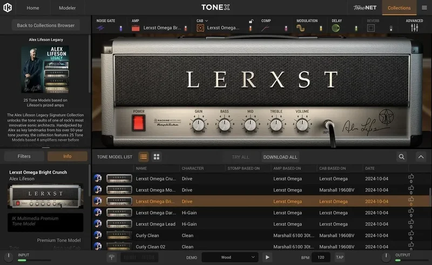Switch to list view of tone models
Image resolution: width=432 pixels, height=265 pixels.
pos(144,157)
